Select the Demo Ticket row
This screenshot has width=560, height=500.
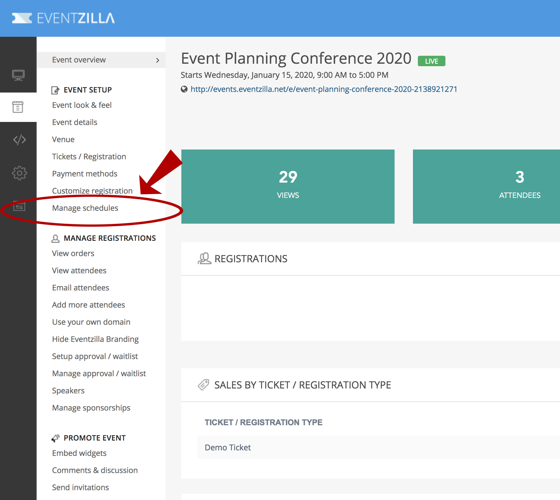228,448
